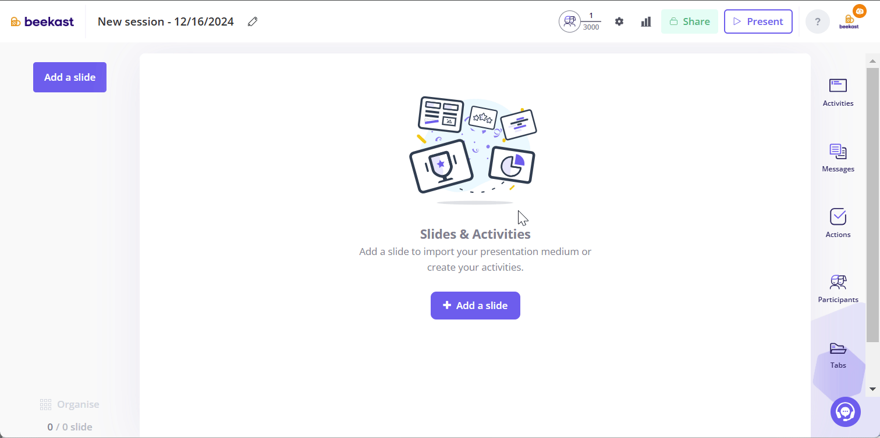
Task: Click the center Add a slide button
Action: 476,306
